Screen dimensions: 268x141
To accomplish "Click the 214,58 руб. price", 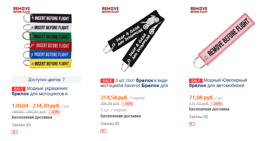I will pyautogui.click(x=114, y=98).
